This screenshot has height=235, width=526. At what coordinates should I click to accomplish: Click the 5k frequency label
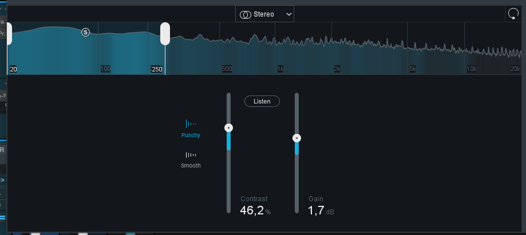point(413,69)
